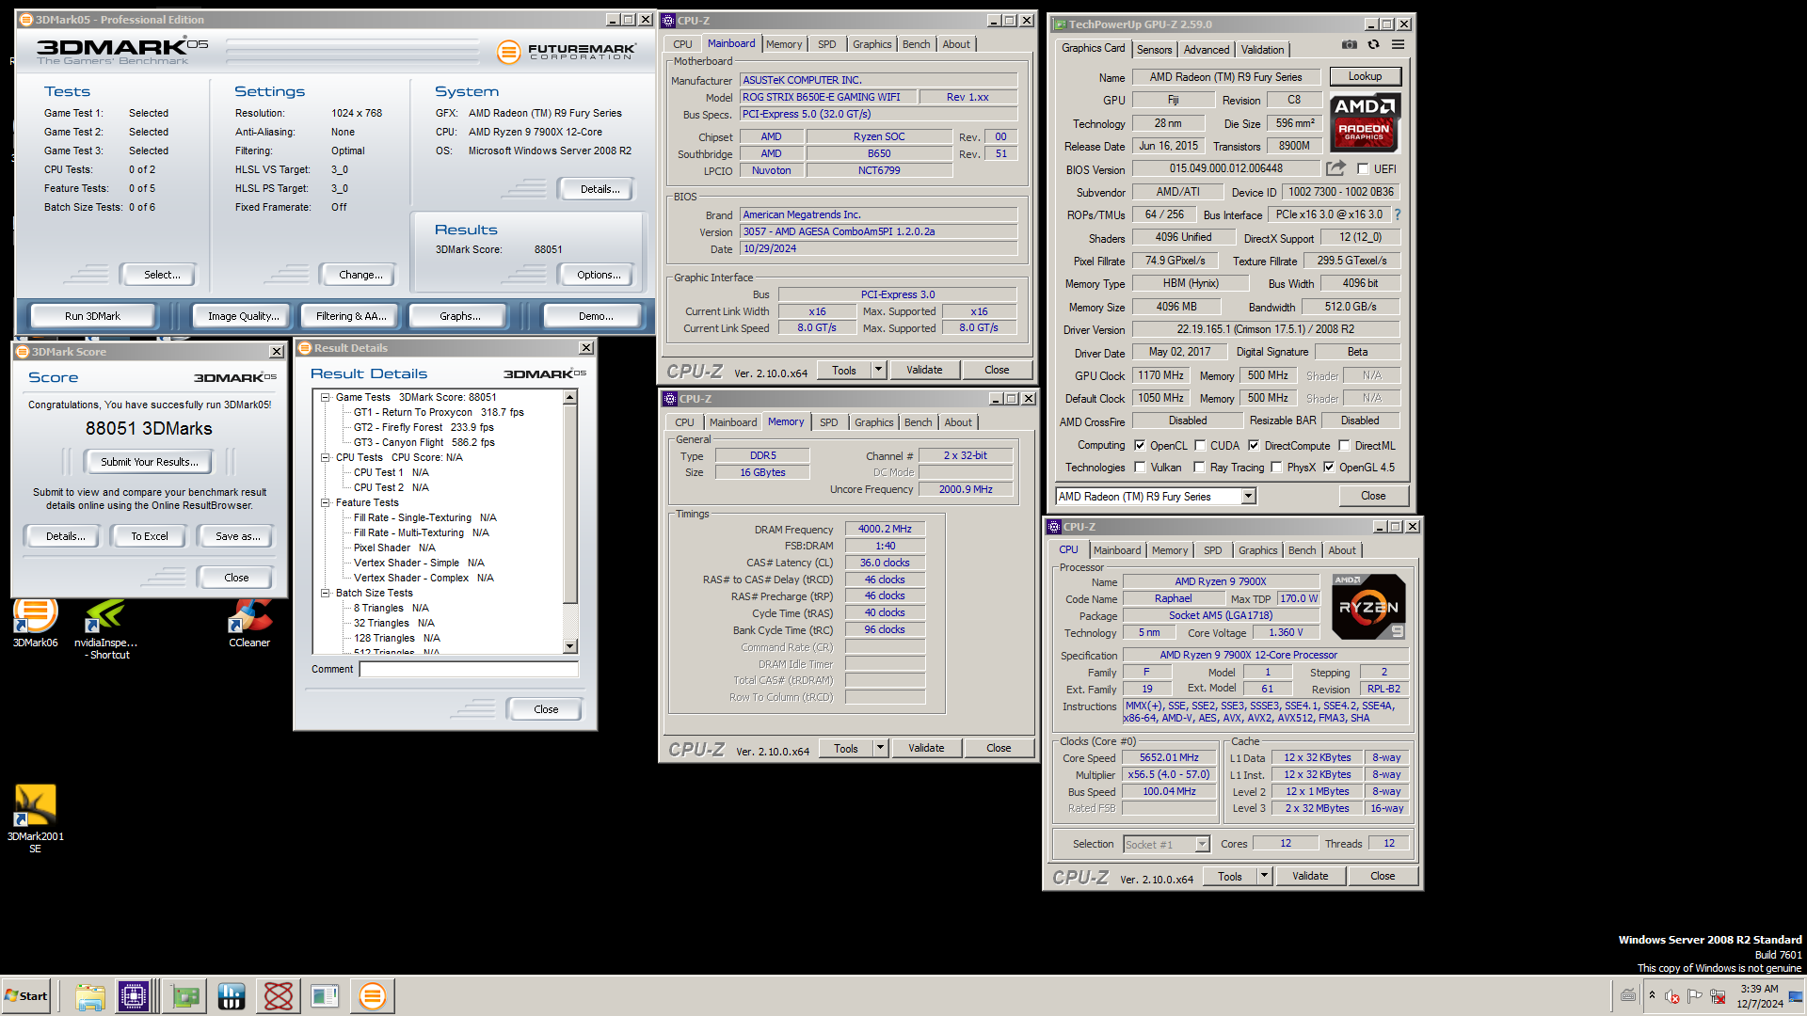Click the window-panel taskbar icon
The height and width of the screenshot is (1016, 1807).
tap(325, 995)
